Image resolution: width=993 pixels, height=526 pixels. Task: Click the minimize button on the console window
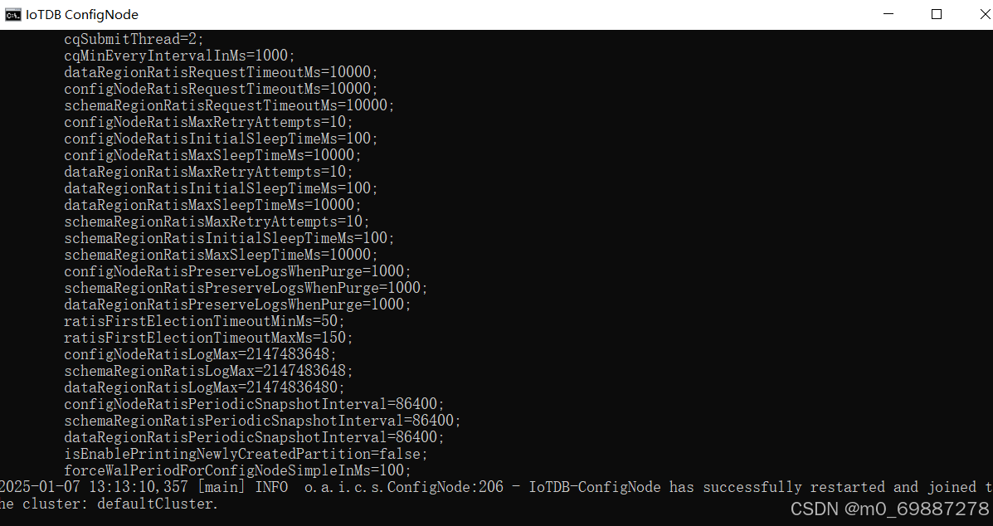(x=888, y=14)
